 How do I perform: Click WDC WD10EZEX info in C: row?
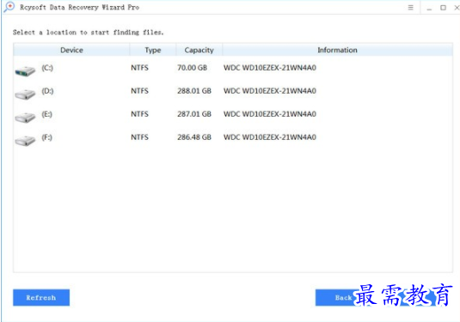[270, 68]
